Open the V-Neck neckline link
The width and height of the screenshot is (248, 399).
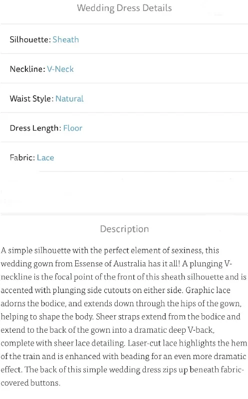pyautogui.click(x=60, y=69)
